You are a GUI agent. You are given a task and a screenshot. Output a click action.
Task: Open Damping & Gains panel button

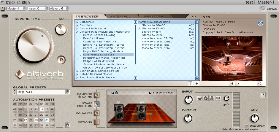[x=96, y=95]
